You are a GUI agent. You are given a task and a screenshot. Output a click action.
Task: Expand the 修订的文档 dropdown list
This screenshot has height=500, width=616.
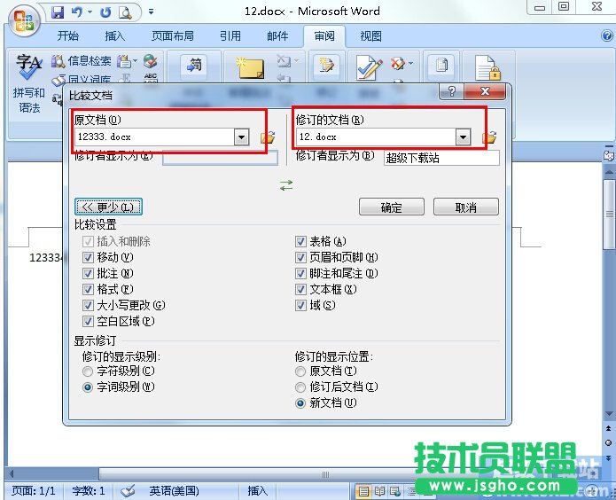click(x=462, y=137)
